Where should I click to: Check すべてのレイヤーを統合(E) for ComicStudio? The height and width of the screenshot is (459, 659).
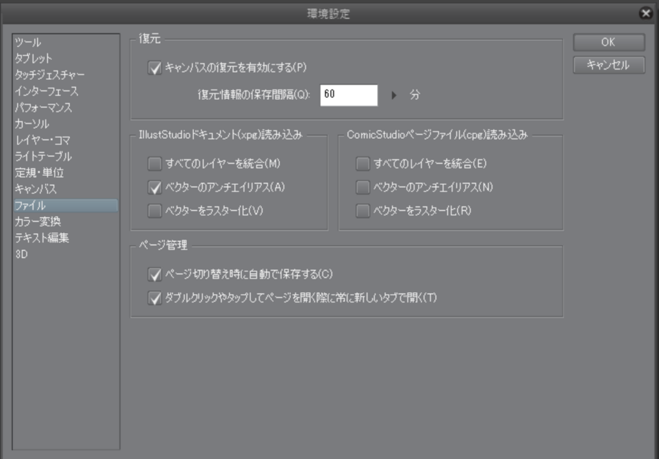363,164
